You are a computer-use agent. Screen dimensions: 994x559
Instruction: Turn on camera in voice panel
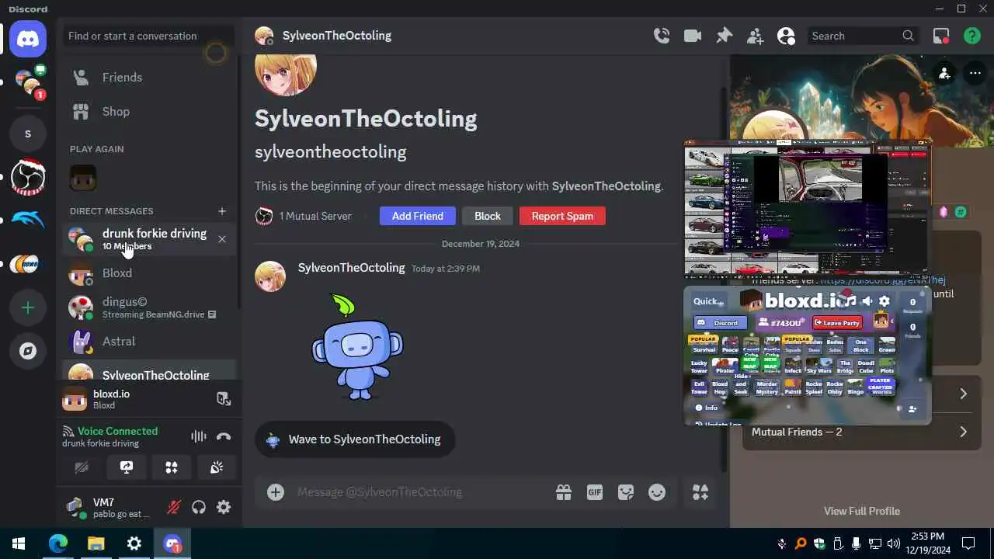pos(82,467)
